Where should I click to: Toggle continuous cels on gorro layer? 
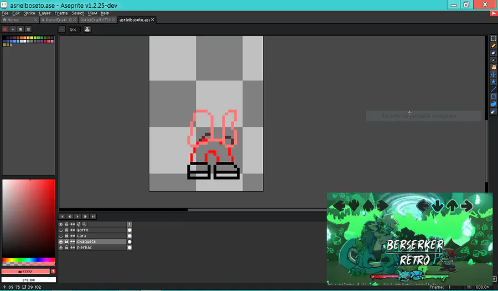(72, 230)
